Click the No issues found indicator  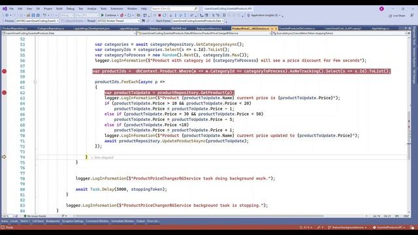[x=35, y=216]
